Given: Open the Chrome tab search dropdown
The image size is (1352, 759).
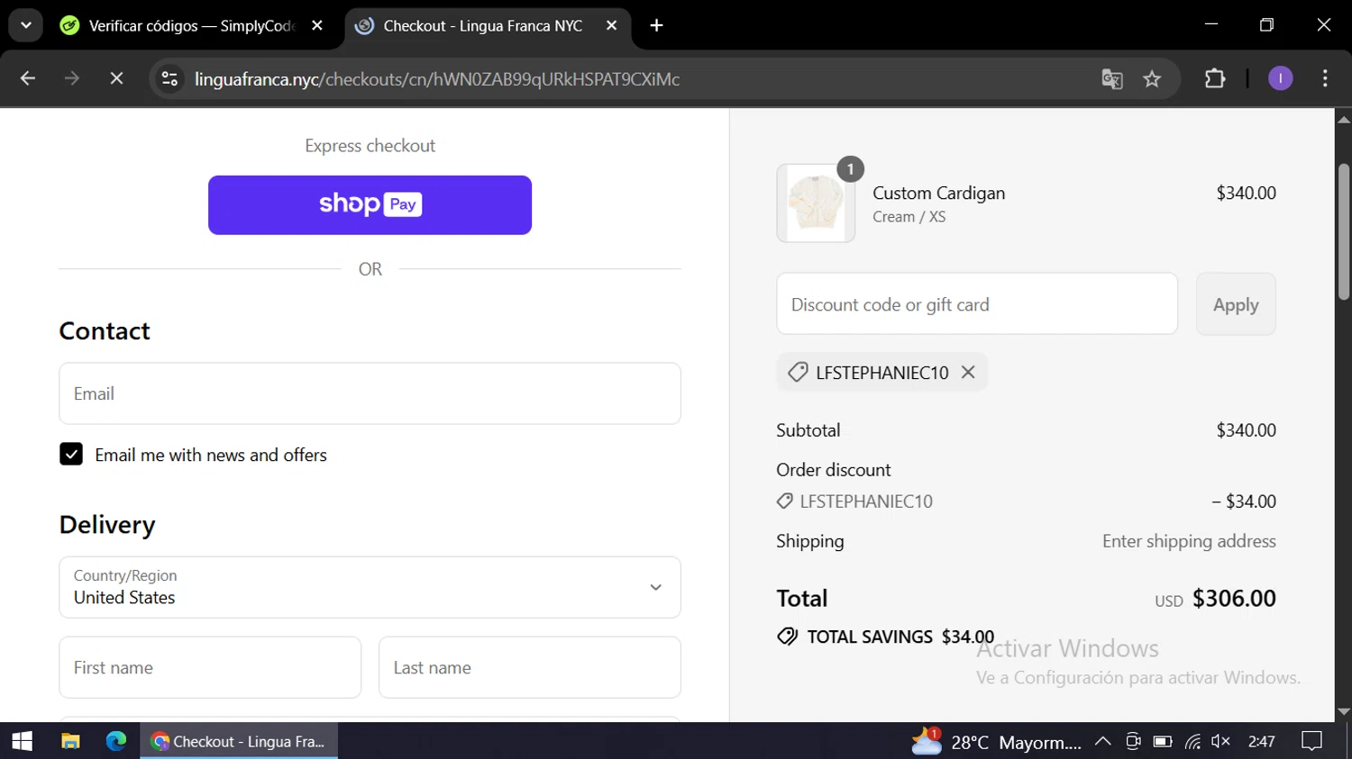Looking at the screenshot, I should pos(26,25).
